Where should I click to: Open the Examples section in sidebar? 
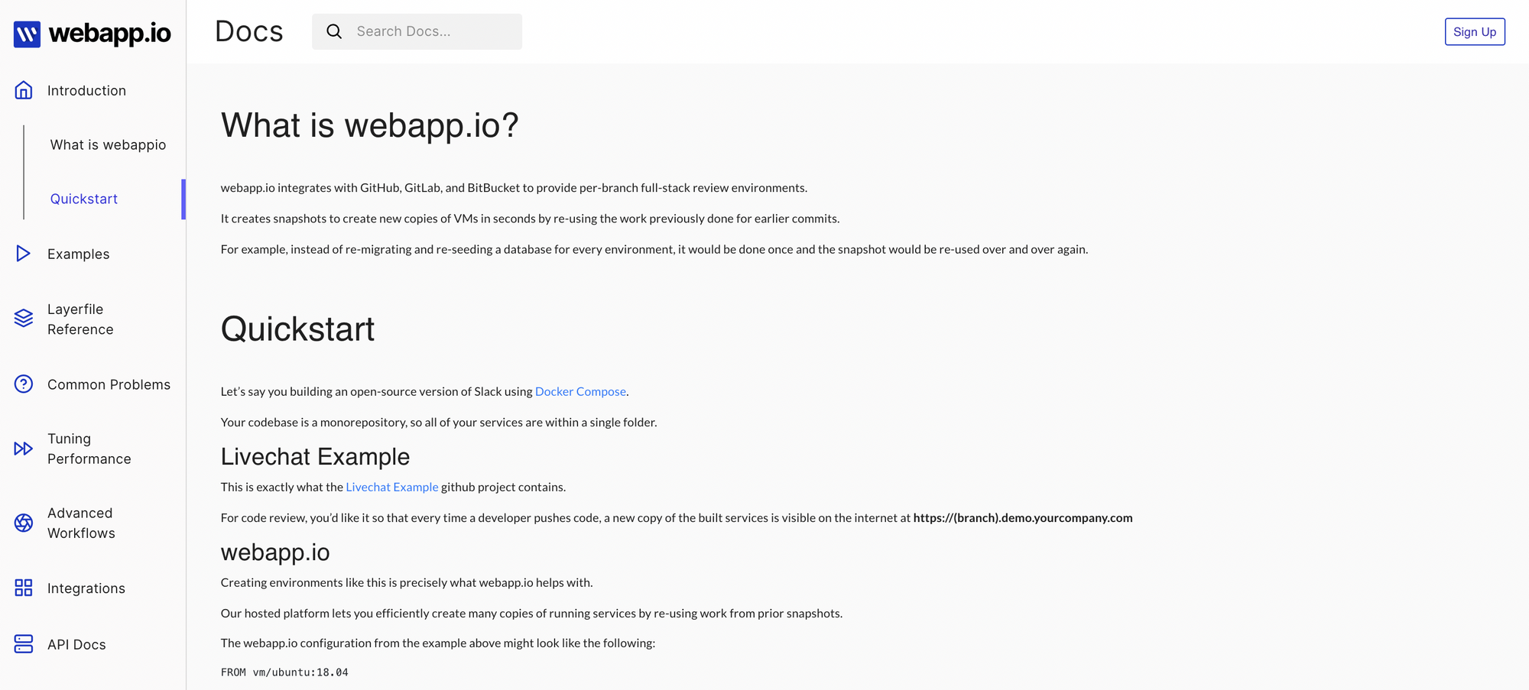(78, 254)
